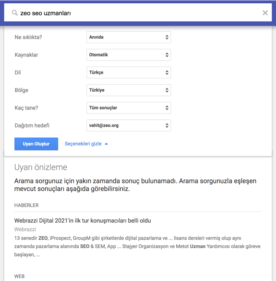Click the gray Webrazzi source name
The image size is (276, 281).
pos(25,230)
